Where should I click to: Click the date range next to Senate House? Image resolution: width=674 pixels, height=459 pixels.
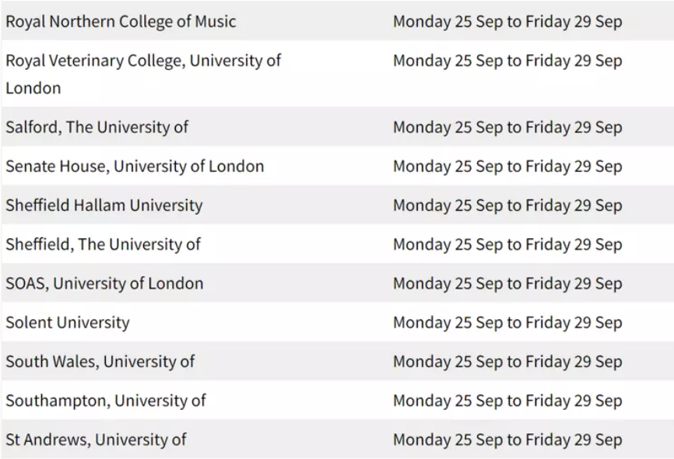pos(507,166)
